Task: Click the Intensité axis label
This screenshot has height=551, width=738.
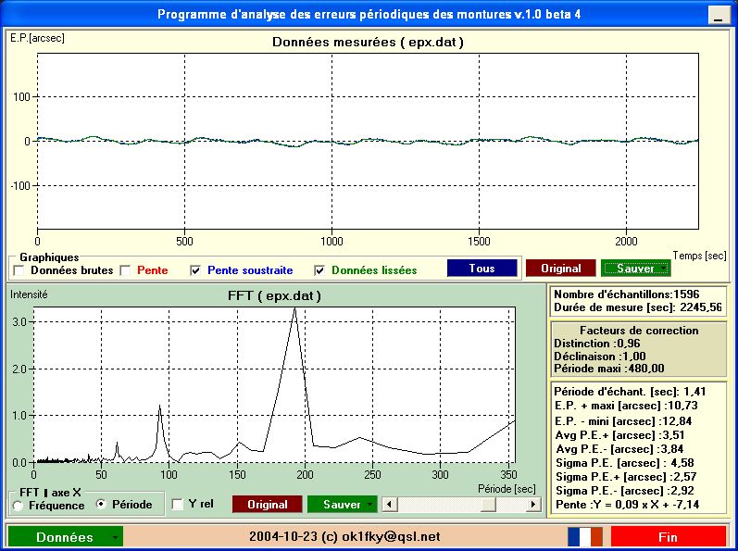Action: click(29, 294)
